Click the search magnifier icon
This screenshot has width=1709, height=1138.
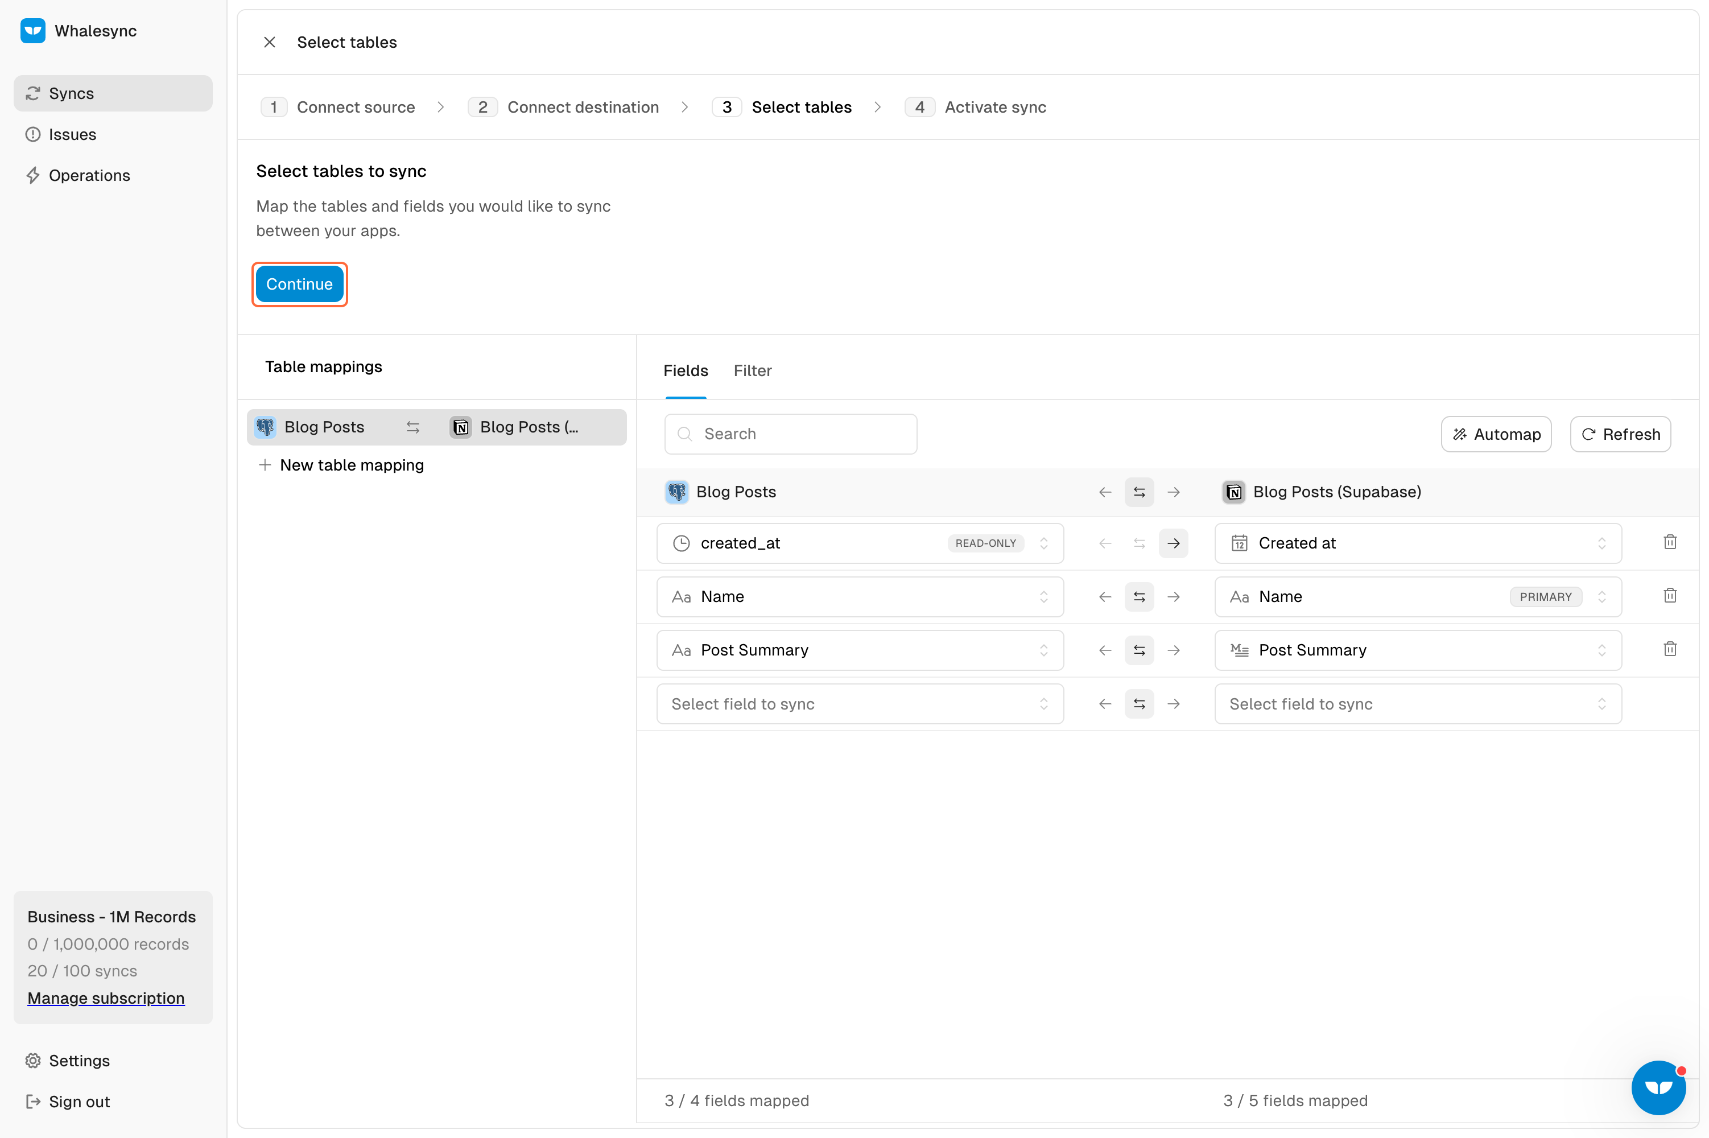point(684,434)
